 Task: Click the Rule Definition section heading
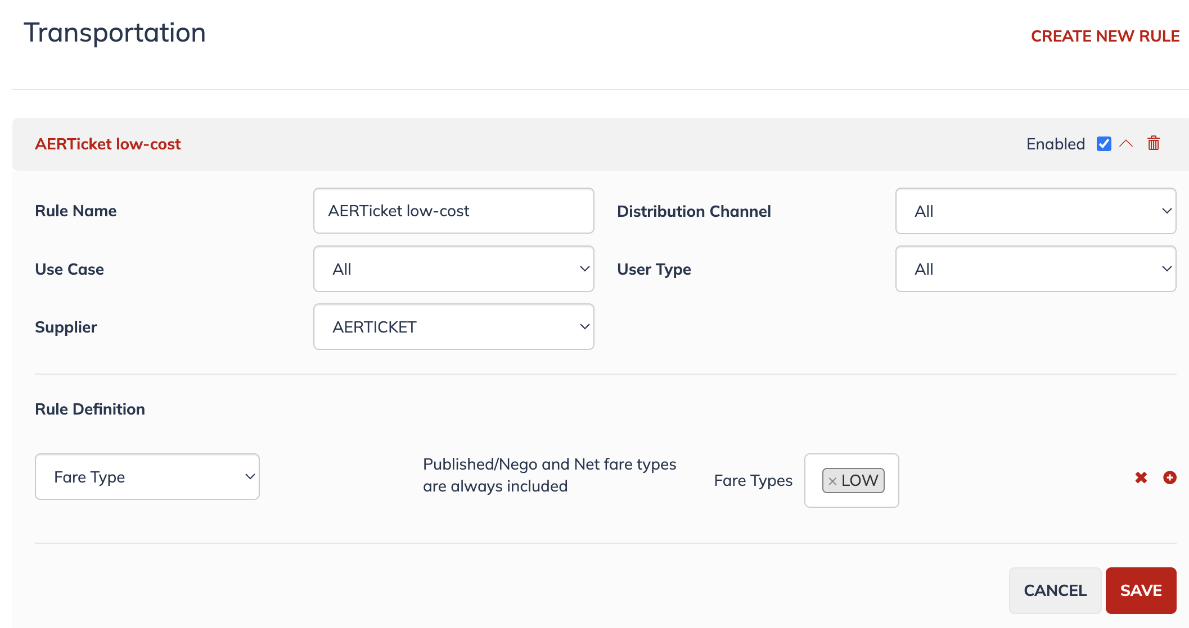(x=90, y=409)
